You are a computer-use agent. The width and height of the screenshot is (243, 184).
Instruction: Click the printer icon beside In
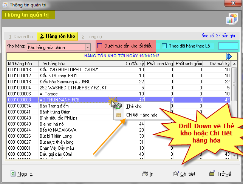point(145,174)
